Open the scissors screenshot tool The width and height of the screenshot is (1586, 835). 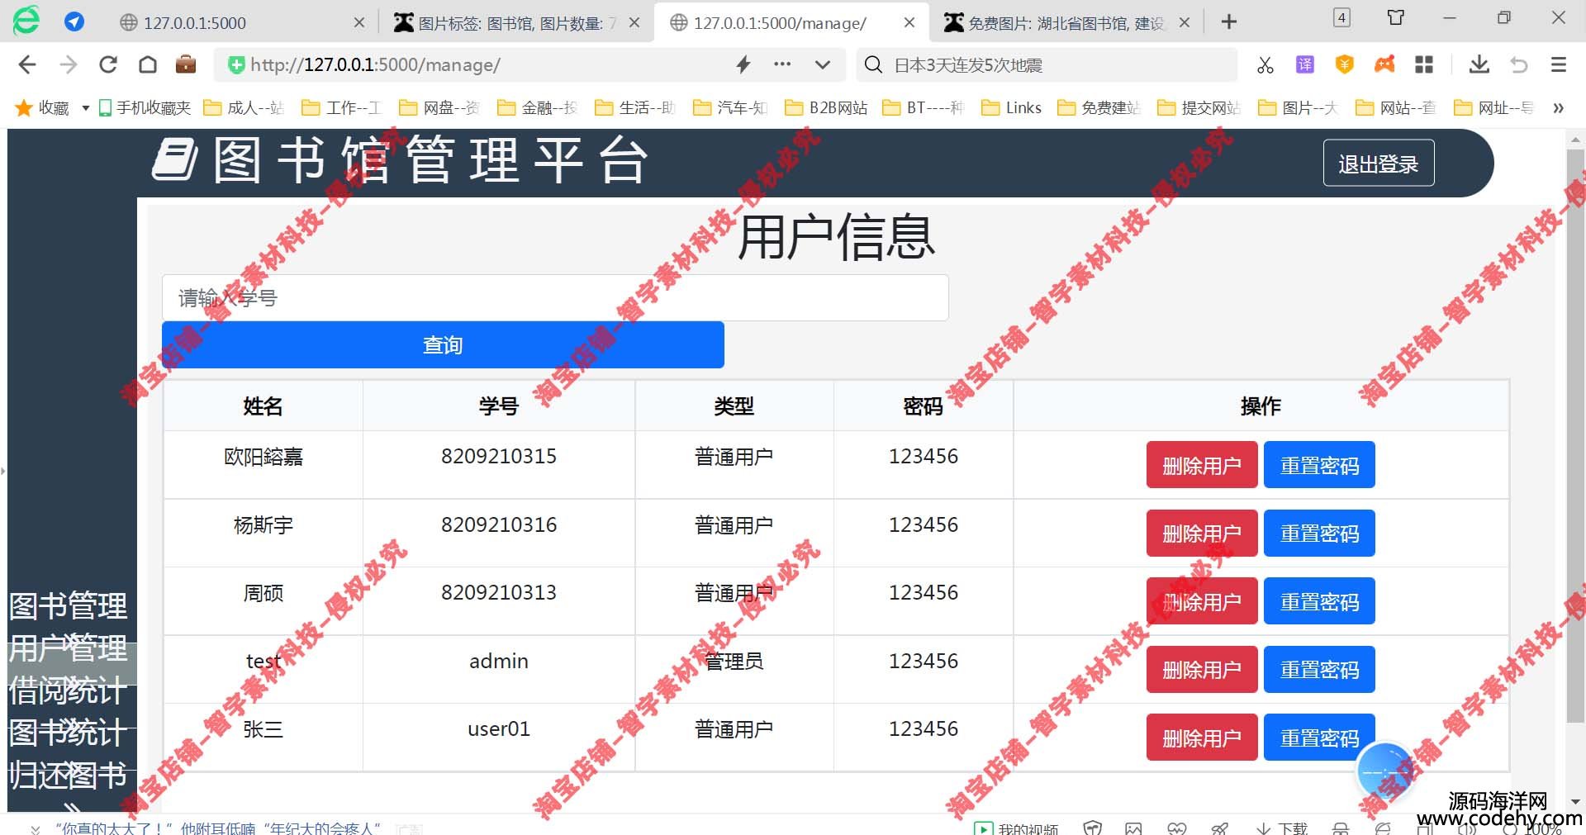point(1265,64)
